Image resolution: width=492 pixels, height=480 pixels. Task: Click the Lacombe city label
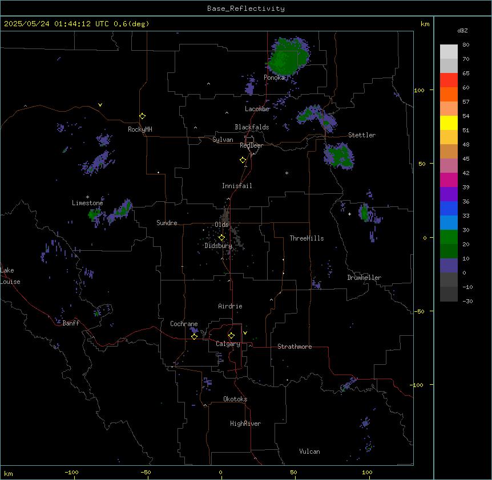(257, 109)
